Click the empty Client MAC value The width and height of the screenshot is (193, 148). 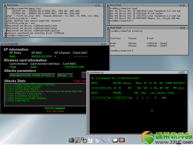click(81, 56)
